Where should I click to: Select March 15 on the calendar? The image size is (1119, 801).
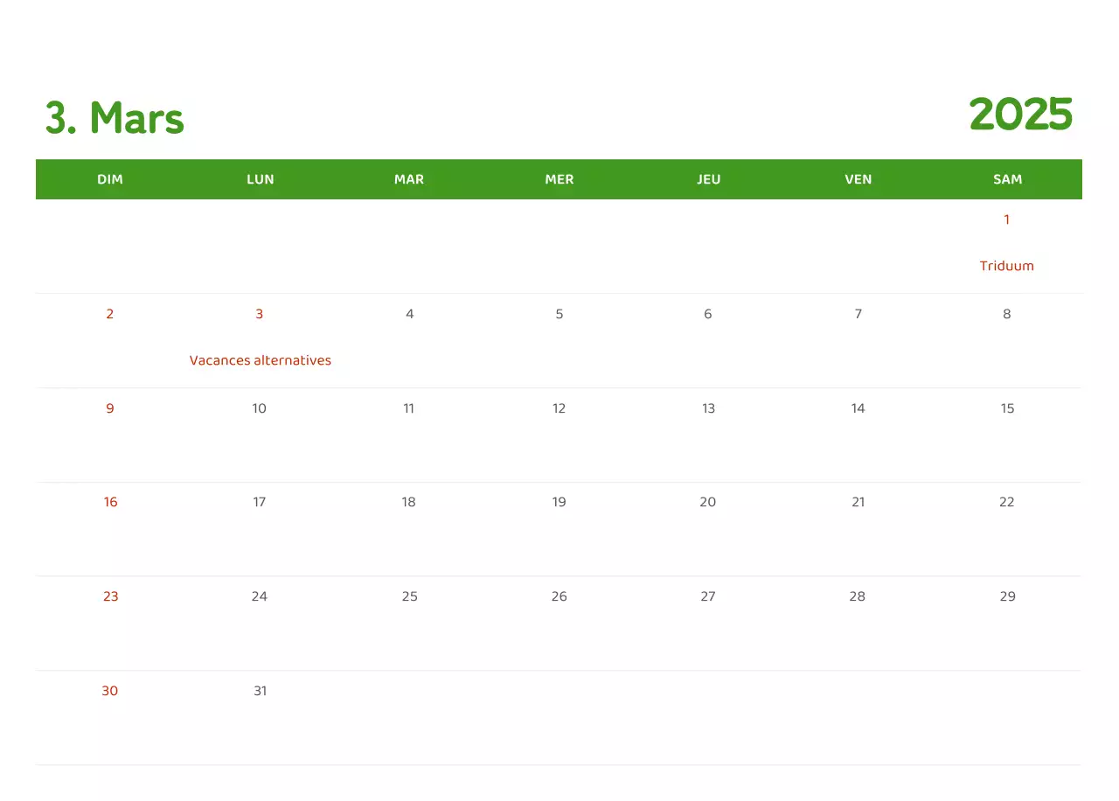click(x=1007, y=407)
